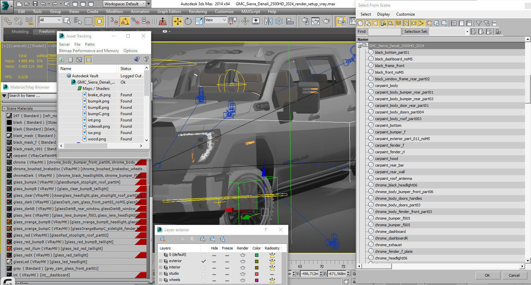Open the All selection filter dropdown
The height and width of the screenshot is (285, 531).
50,20
